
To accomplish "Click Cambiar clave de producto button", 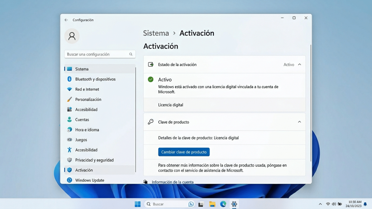I will pos(184,152).
